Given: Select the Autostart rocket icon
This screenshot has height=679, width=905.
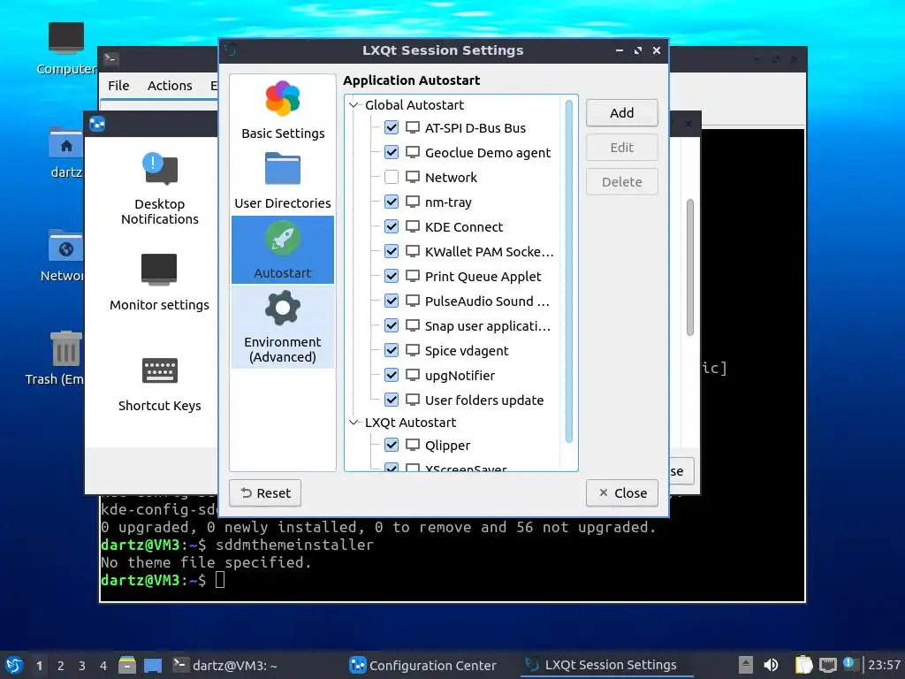Looking at the screenshot, I should 283,238.
